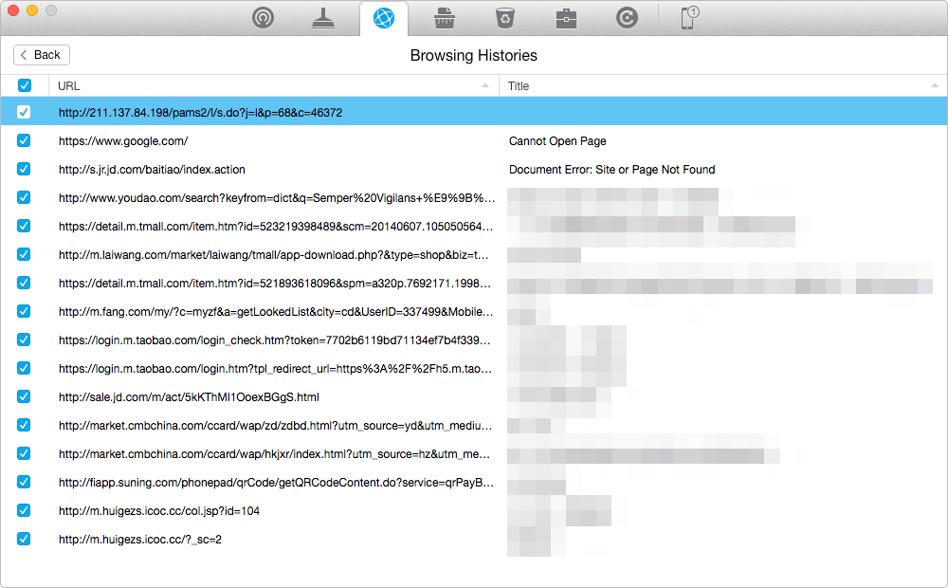Sort by the URL column header
Screen dimensions: 948x588
coord(273,86)
